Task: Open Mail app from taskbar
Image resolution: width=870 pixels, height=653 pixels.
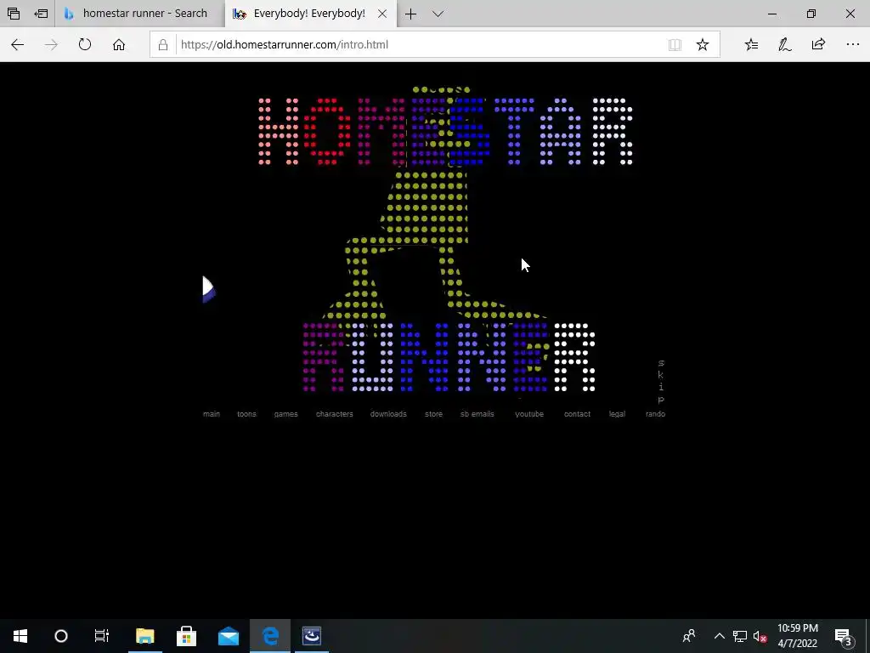Action: pos(228,636)
